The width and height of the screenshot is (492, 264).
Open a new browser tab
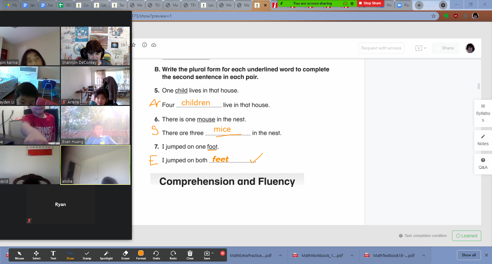pos(419,5)
